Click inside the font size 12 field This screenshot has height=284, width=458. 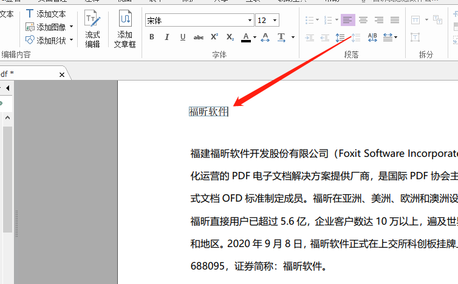(x=264, y=21)
